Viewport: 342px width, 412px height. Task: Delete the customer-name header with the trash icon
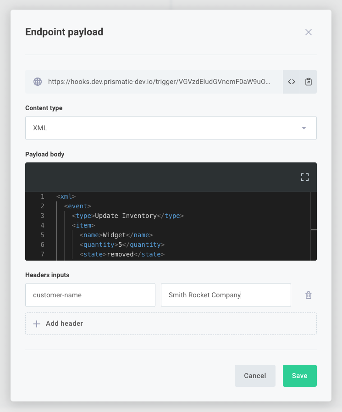(x=309, y=295)
